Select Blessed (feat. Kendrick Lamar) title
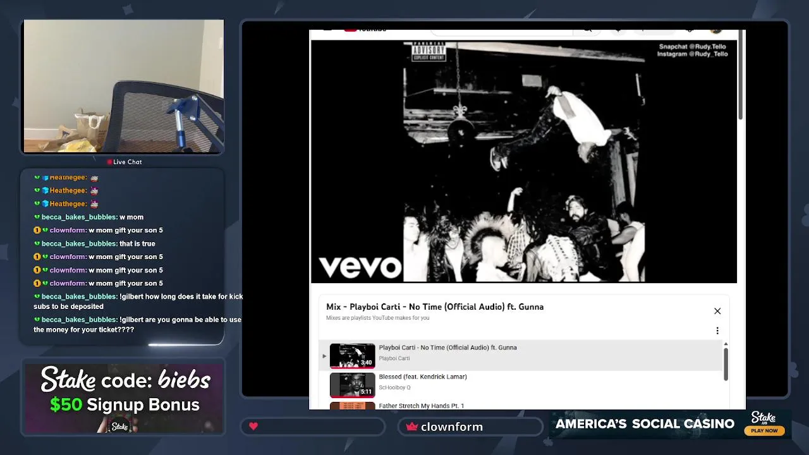Image resolution: width=809 pixels, height=455 pixels. click(x=423, y=377)
